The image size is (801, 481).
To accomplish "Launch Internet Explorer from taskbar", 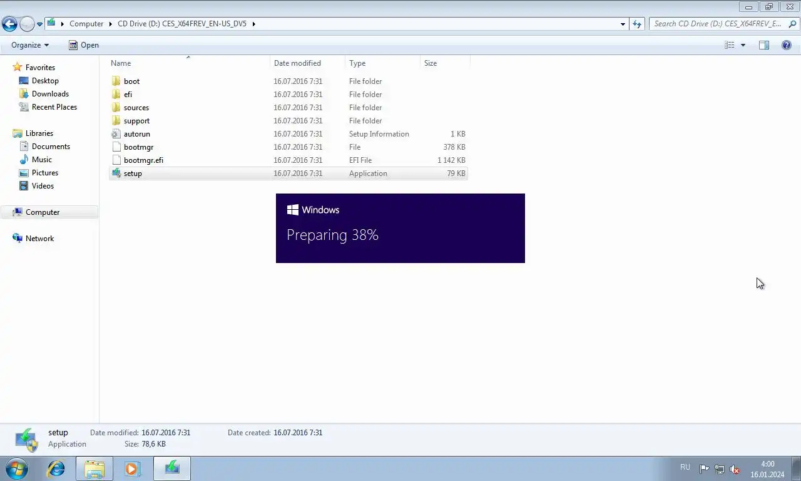I will (56, 468).
